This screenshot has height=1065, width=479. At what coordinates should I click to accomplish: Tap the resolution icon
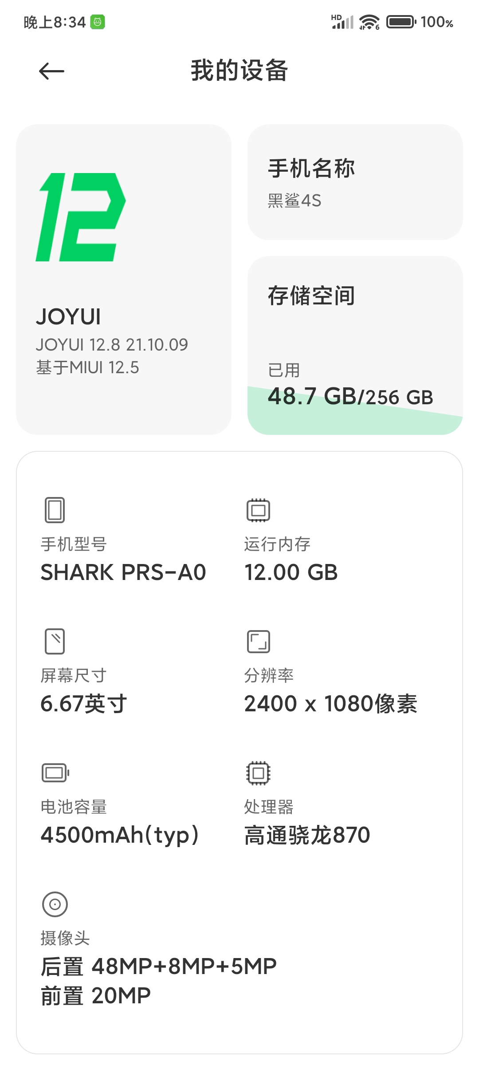[x=259, y=642]
